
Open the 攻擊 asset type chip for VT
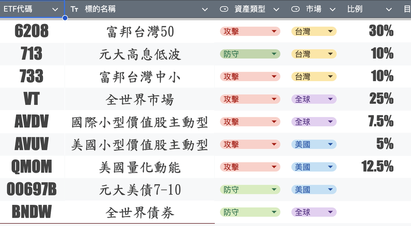(250, 99)
